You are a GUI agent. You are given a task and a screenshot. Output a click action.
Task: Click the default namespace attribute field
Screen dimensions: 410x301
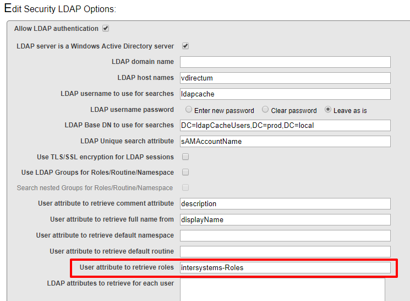pyautogui.click(x=285, y=236)
